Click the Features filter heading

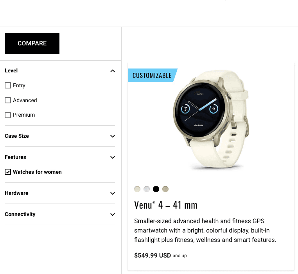click(x=15, y=157)
